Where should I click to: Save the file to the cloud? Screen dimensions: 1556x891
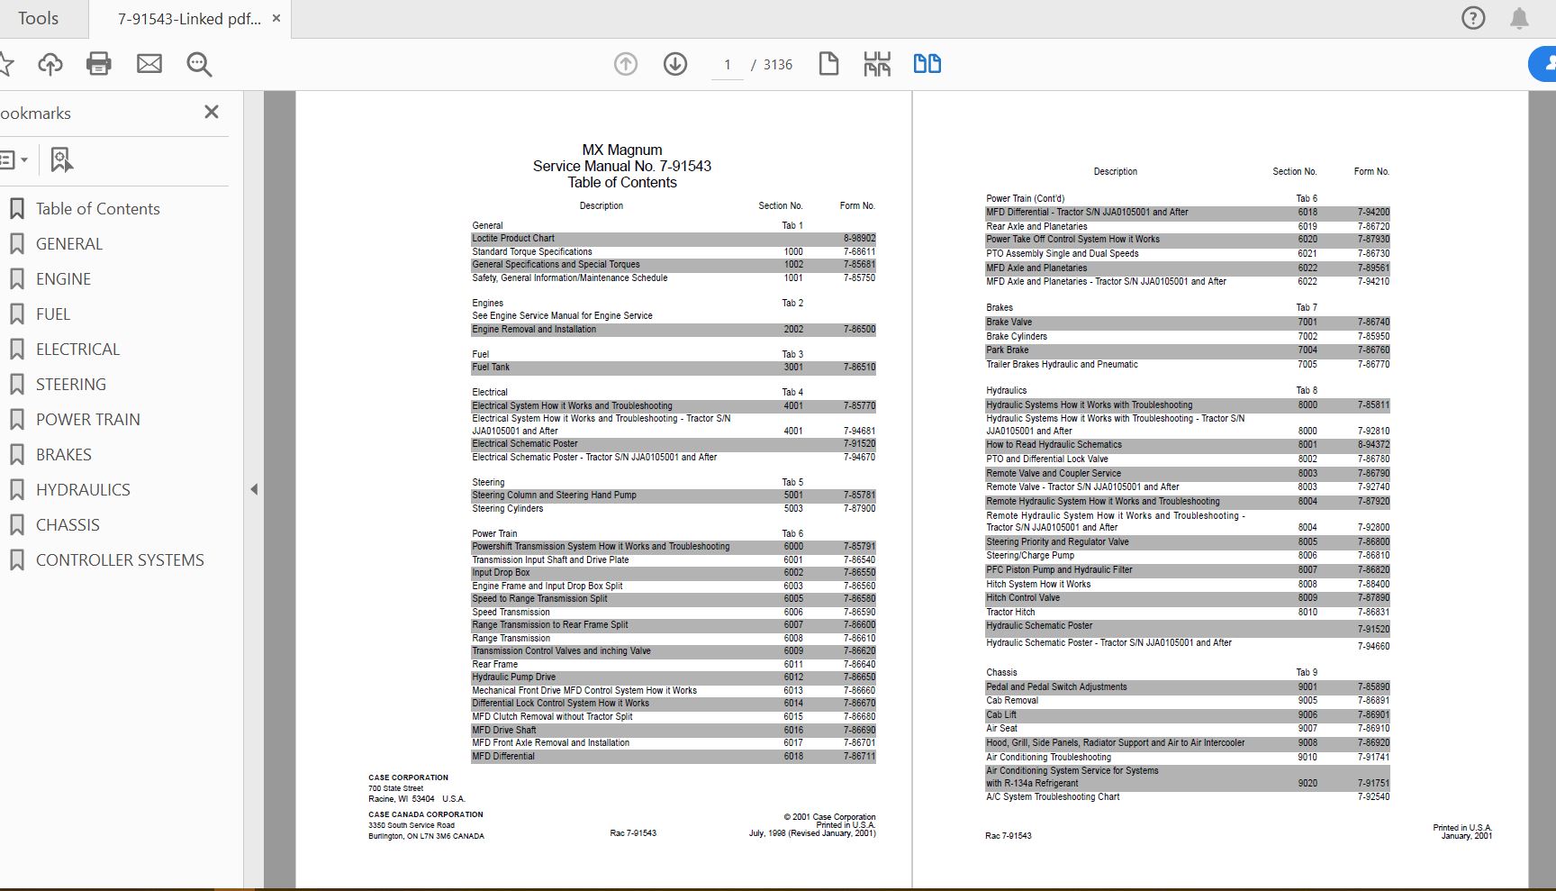(50, 64)
